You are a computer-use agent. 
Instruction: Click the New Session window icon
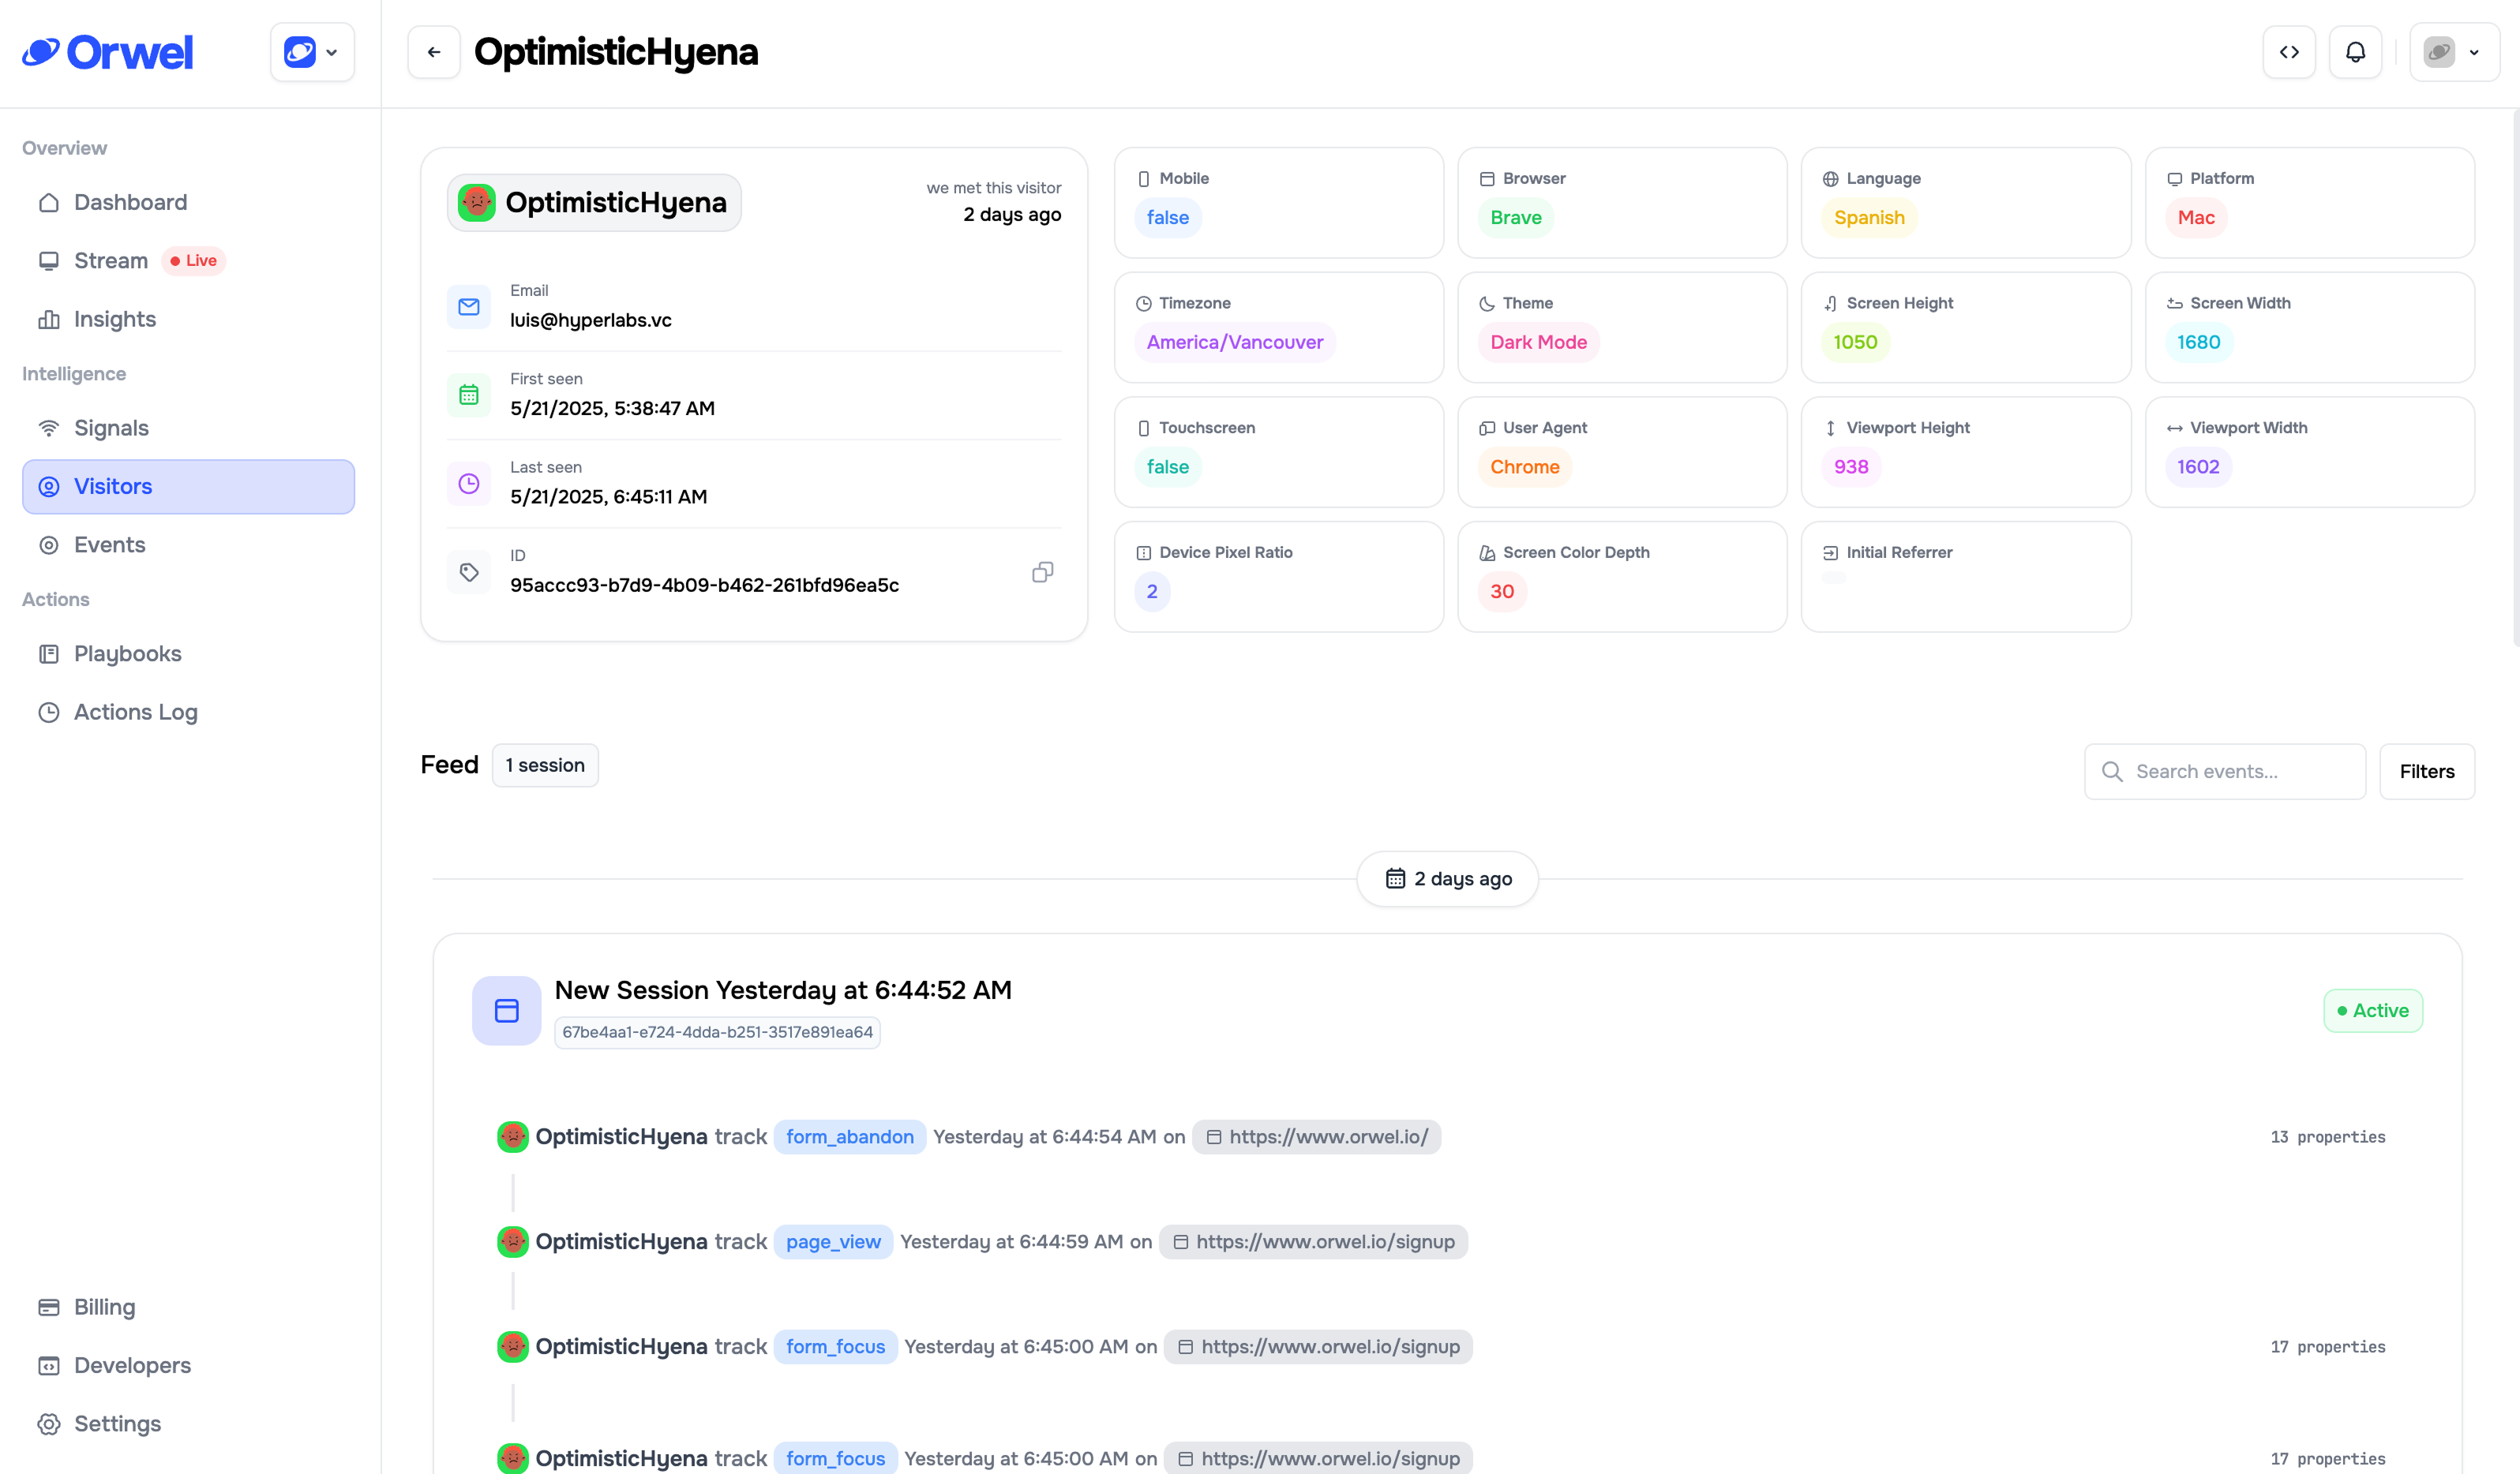507,1009
